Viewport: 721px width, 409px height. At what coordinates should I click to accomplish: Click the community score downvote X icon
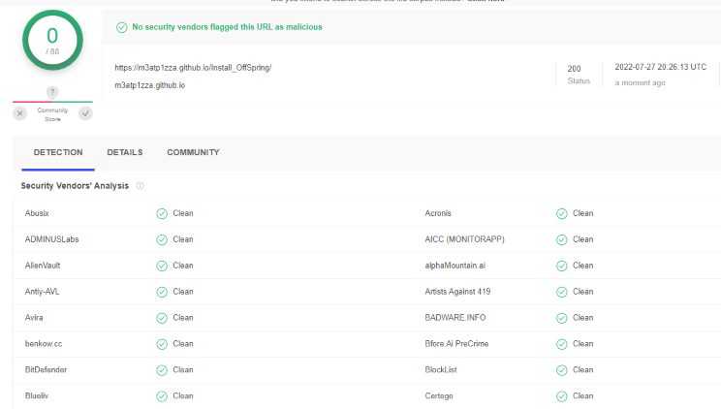click(x=19, y=113)
